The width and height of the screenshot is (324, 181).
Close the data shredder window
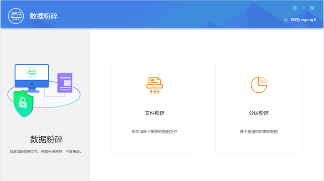312,8
